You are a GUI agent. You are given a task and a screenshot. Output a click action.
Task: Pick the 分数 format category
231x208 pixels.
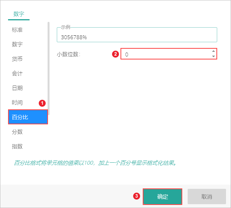click(17, 132)
